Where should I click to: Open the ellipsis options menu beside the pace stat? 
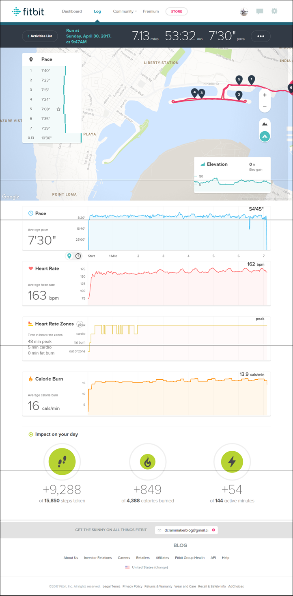pyautogui.click(x=261, y=36)
